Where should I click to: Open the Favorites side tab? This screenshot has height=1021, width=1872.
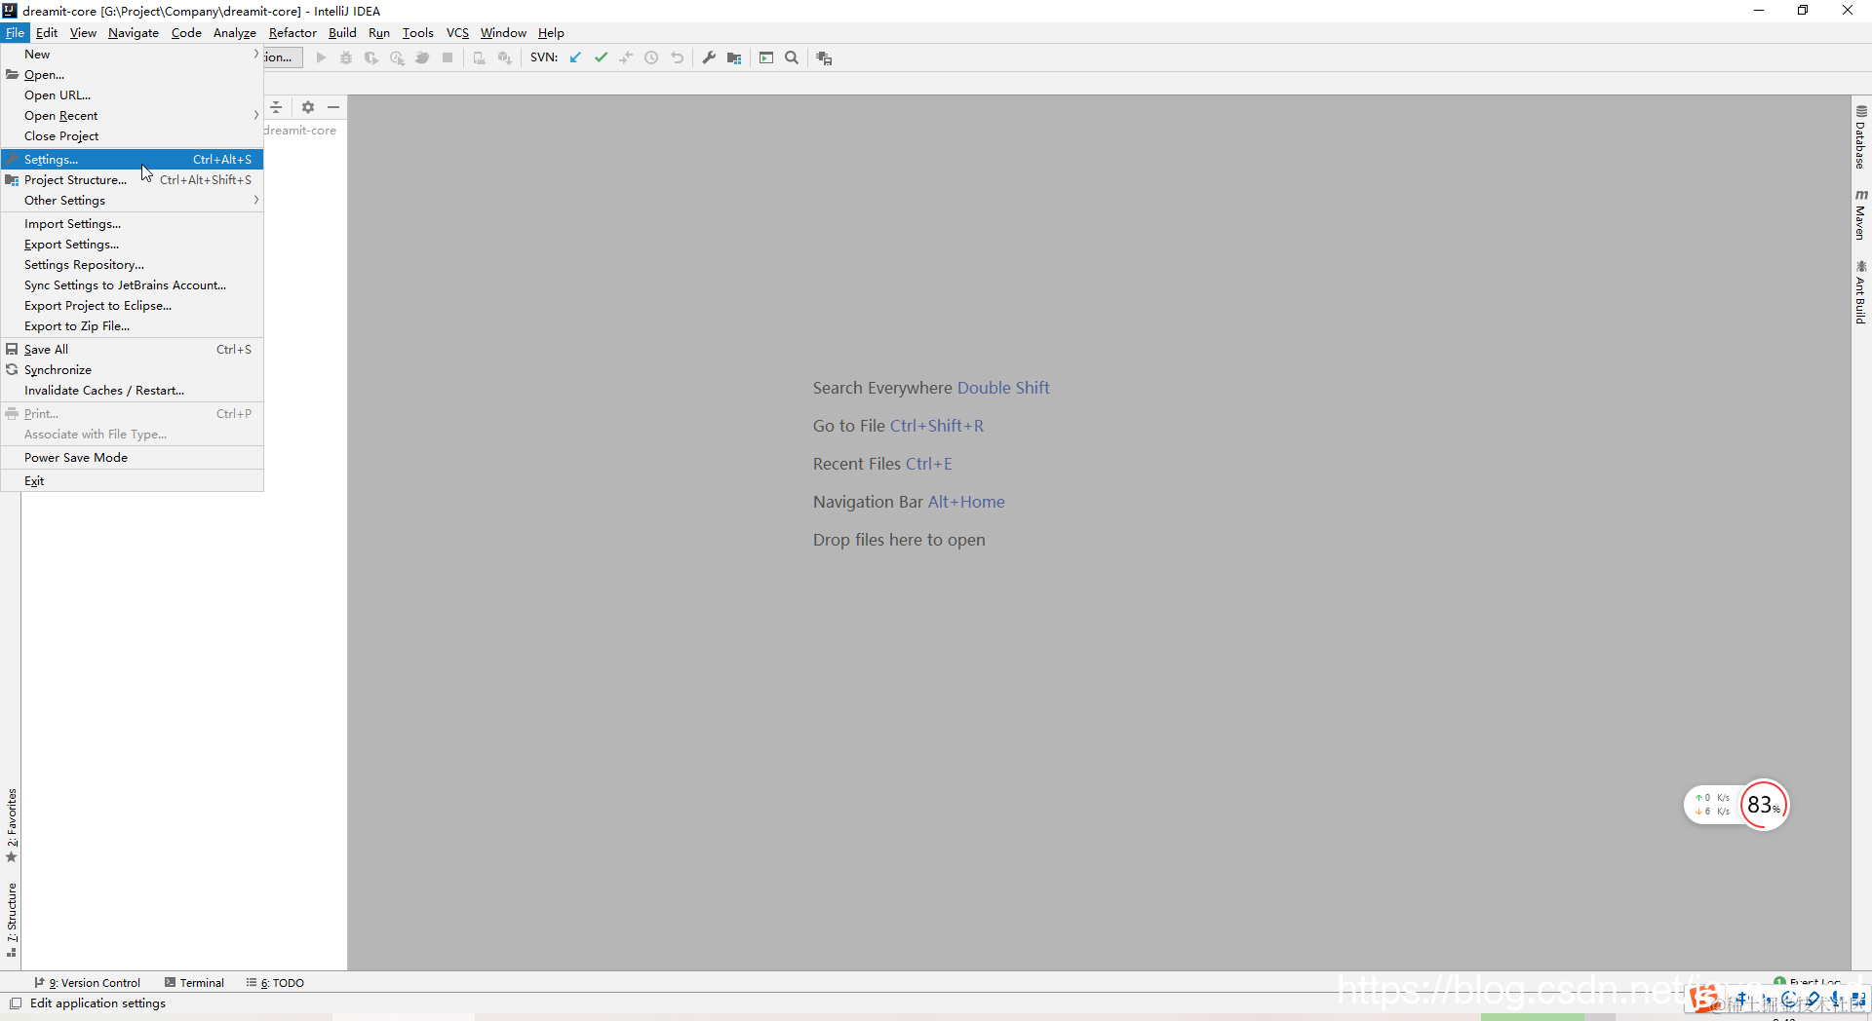tap(12, 826)
